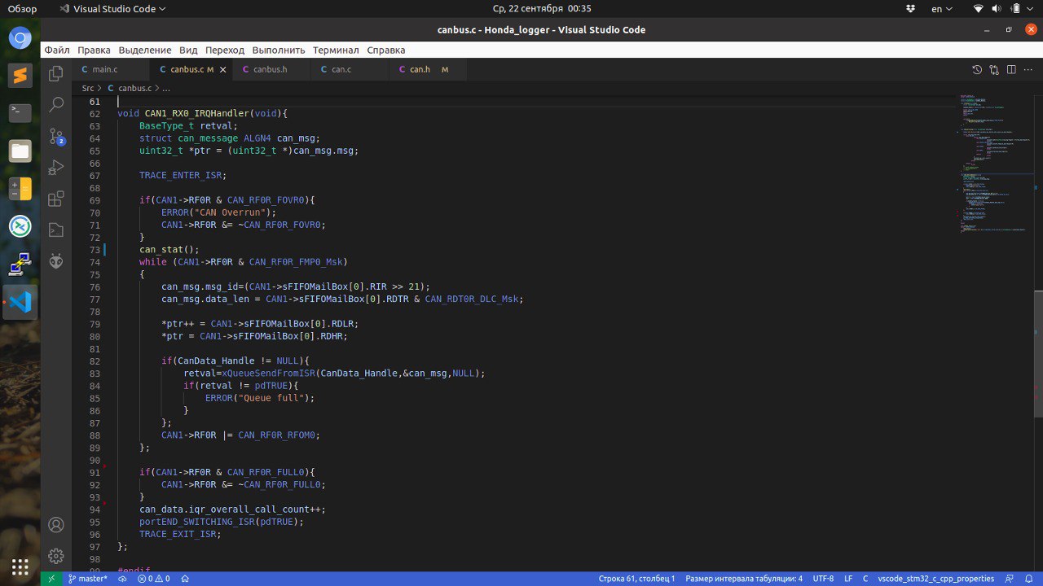This screenshot has width=1043, height=586.
Task: Open the Переход menu
Action: point(225,50)
